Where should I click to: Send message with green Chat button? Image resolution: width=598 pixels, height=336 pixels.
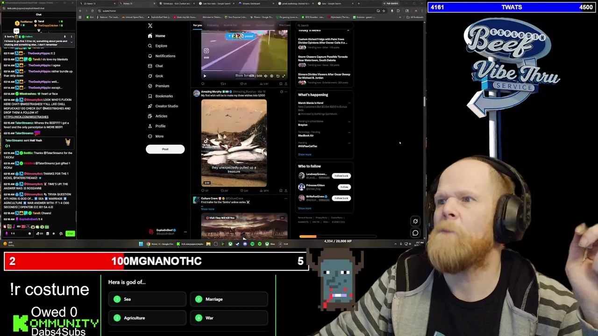70,233
